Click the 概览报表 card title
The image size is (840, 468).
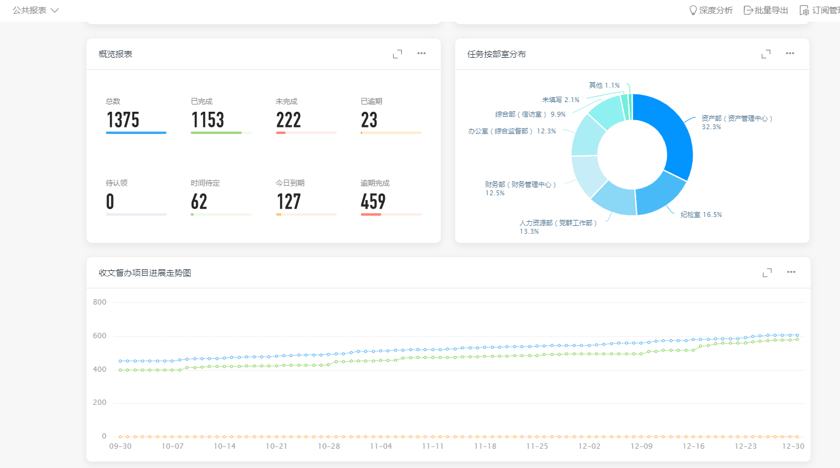pos(115,54)
